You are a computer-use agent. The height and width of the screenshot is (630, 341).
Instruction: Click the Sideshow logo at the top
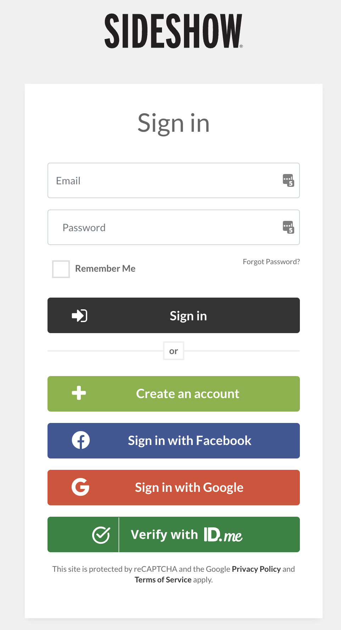173,31
